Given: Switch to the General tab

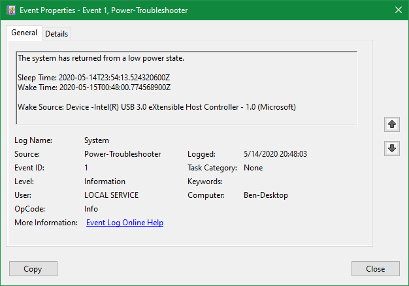Looking at the screenshot, I should coord(24,33).
